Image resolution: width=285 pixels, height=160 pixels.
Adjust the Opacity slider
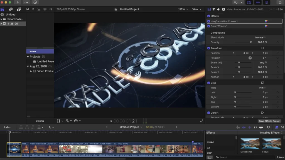[x=250, y=42]
